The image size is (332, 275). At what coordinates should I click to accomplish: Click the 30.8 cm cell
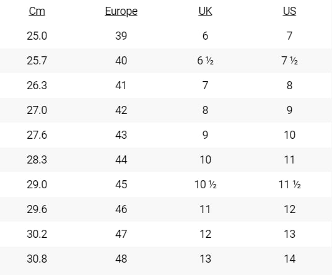37,259
